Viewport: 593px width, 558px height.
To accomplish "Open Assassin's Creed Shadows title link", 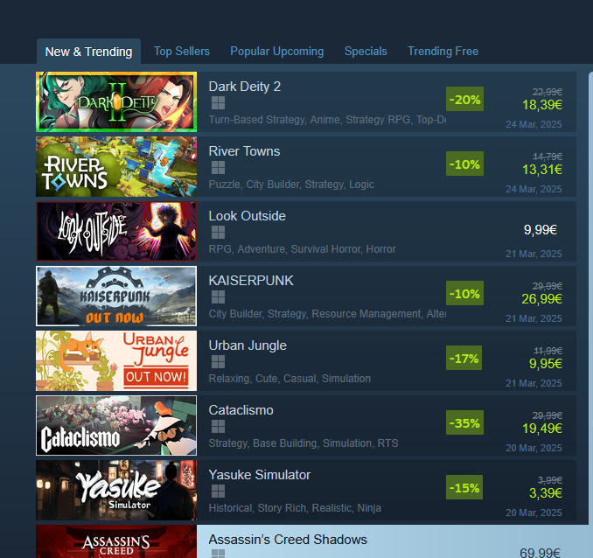I will (288, 540).
